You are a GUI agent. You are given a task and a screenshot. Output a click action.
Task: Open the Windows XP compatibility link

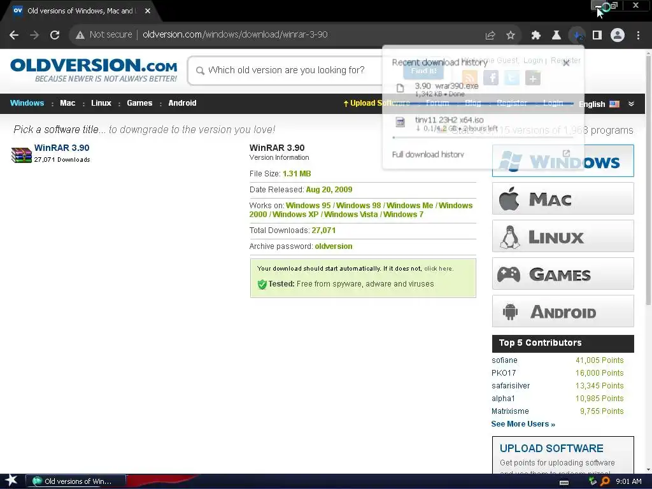tap(295, 215)
